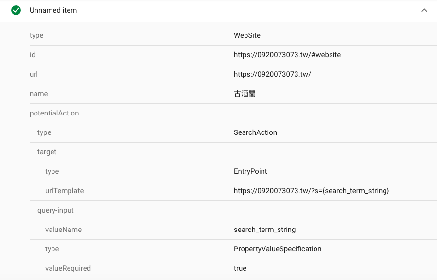
Task: Select the 'PropertyValueSpecification' type value
Action: pos(278,249)
